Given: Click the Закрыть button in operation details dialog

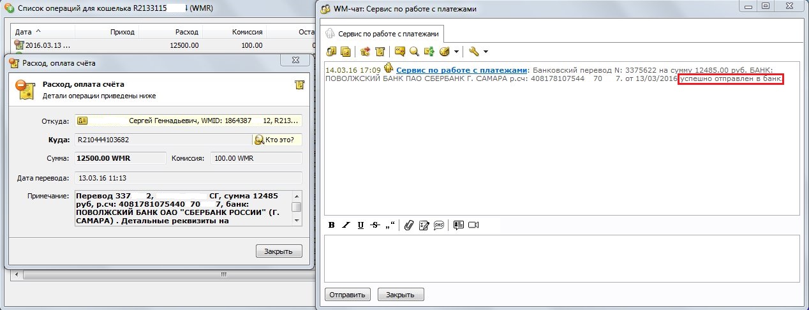Looking at the screenshot, I should point(279,251).
